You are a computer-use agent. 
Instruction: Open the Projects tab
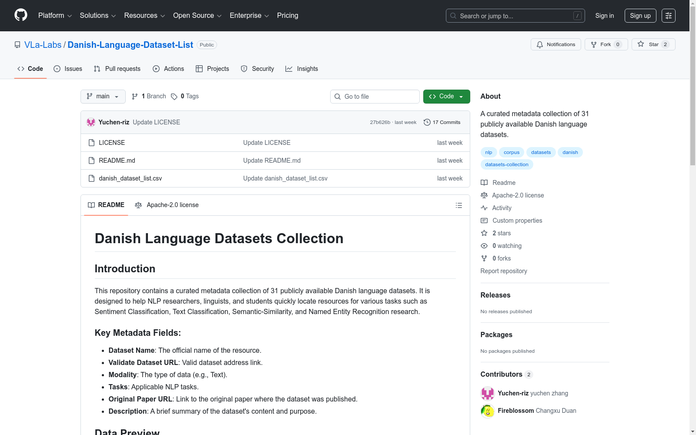pyautogui.click(x=212, y=69)
